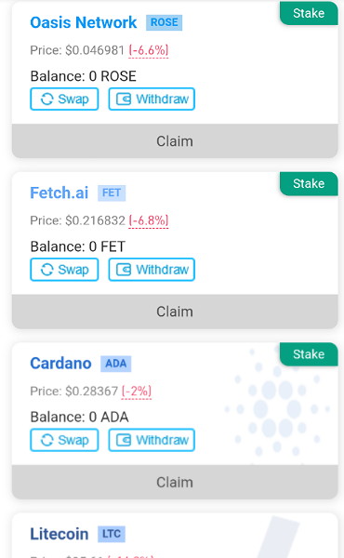This screenshot has height=558, width=344.
Task: Click swap arrows icon for Fetch.ai
Action: (47, 270)
